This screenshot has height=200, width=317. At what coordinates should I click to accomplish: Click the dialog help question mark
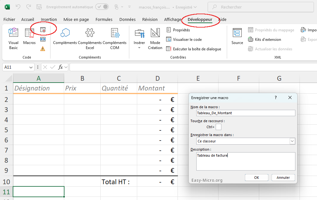pos(276,97)
